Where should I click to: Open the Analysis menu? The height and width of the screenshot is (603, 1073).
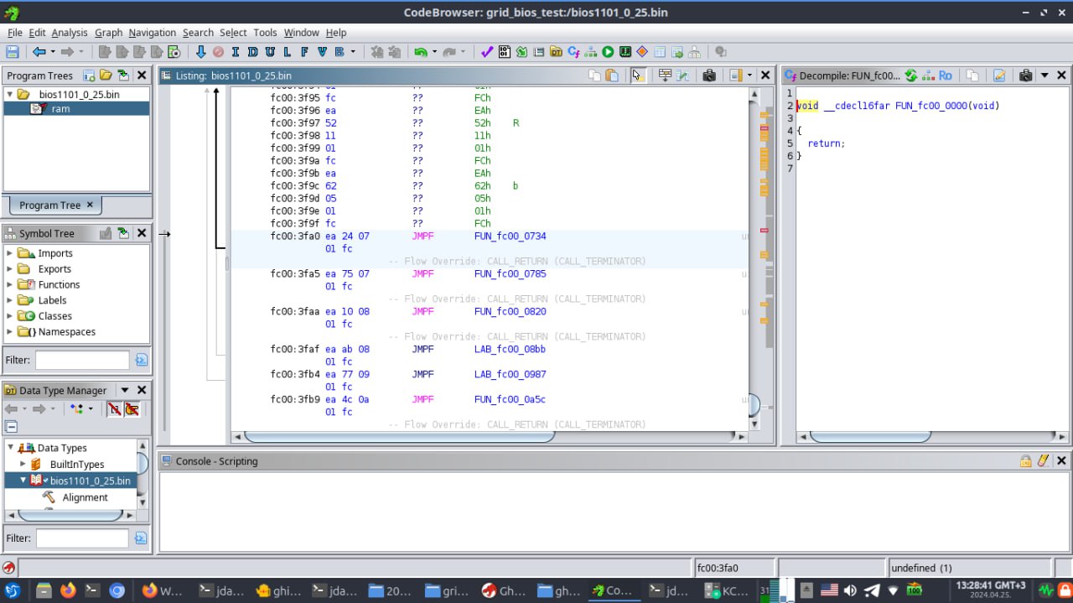(69, 33)
